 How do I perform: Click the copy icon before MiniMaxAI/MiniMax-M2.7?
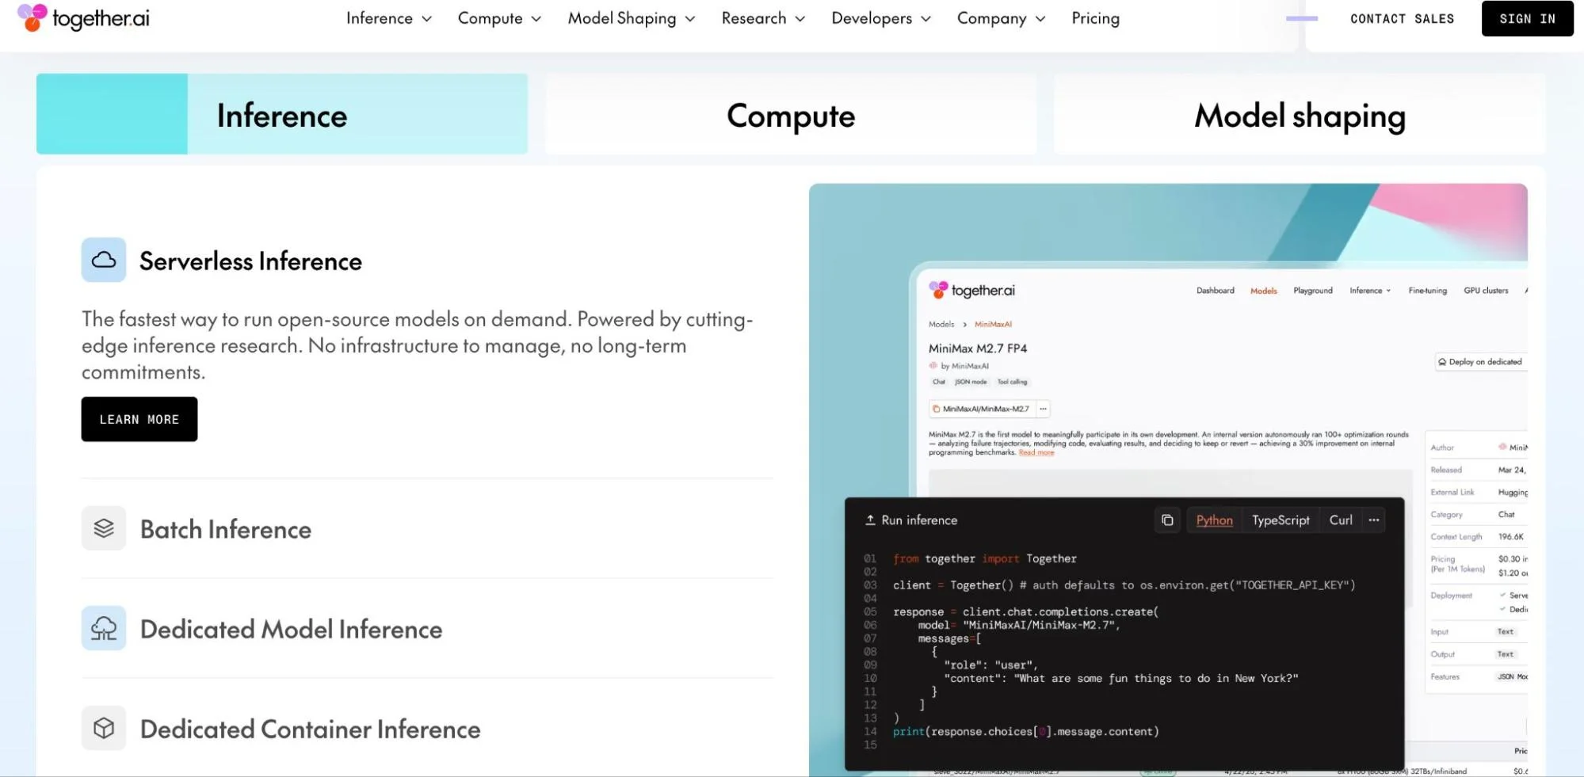point(936,409)
